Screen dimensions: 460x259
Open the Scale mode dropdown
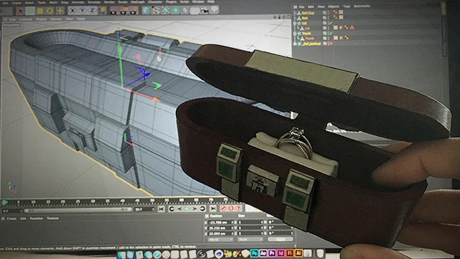(x=250, y=239)
